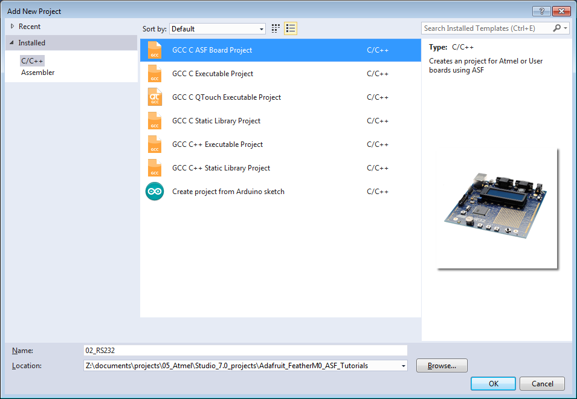This screenshot has height=399, width=577.
Task: Select the text GCC C++ Executable Project
Action: (218, 144)
